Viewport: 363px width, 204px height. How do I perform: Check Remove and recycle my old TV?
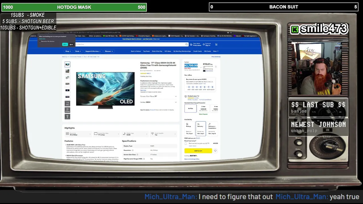[186, 144]
